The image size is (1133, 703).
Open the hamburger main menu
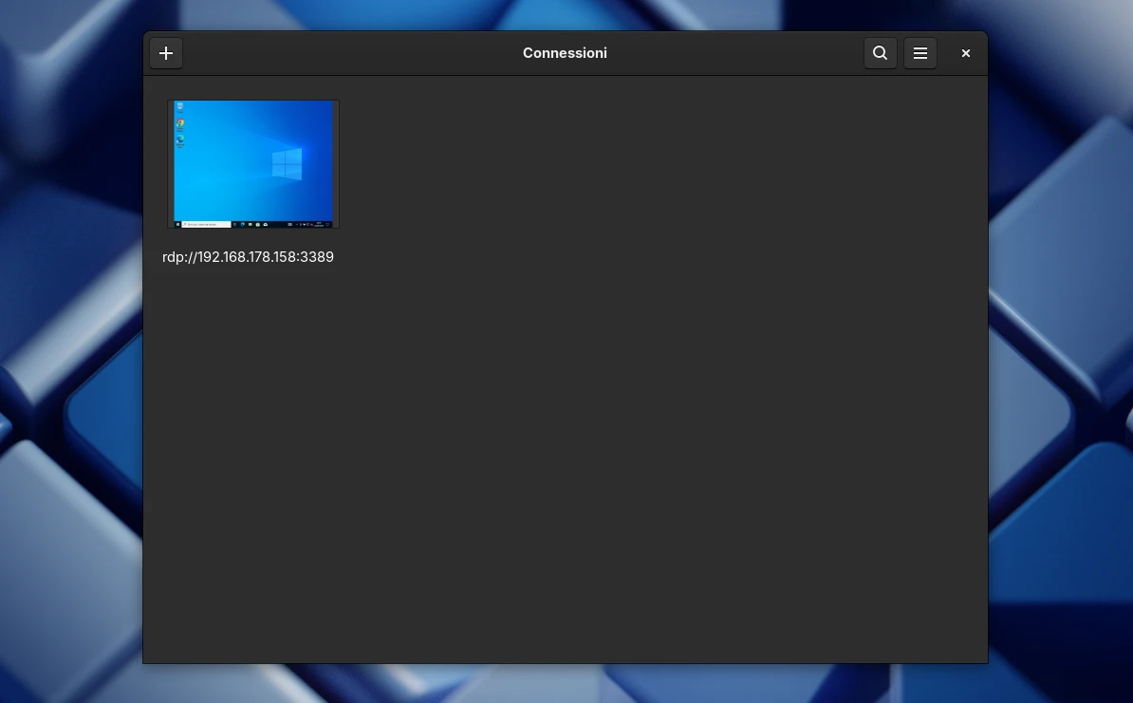[x=920, y=53]
